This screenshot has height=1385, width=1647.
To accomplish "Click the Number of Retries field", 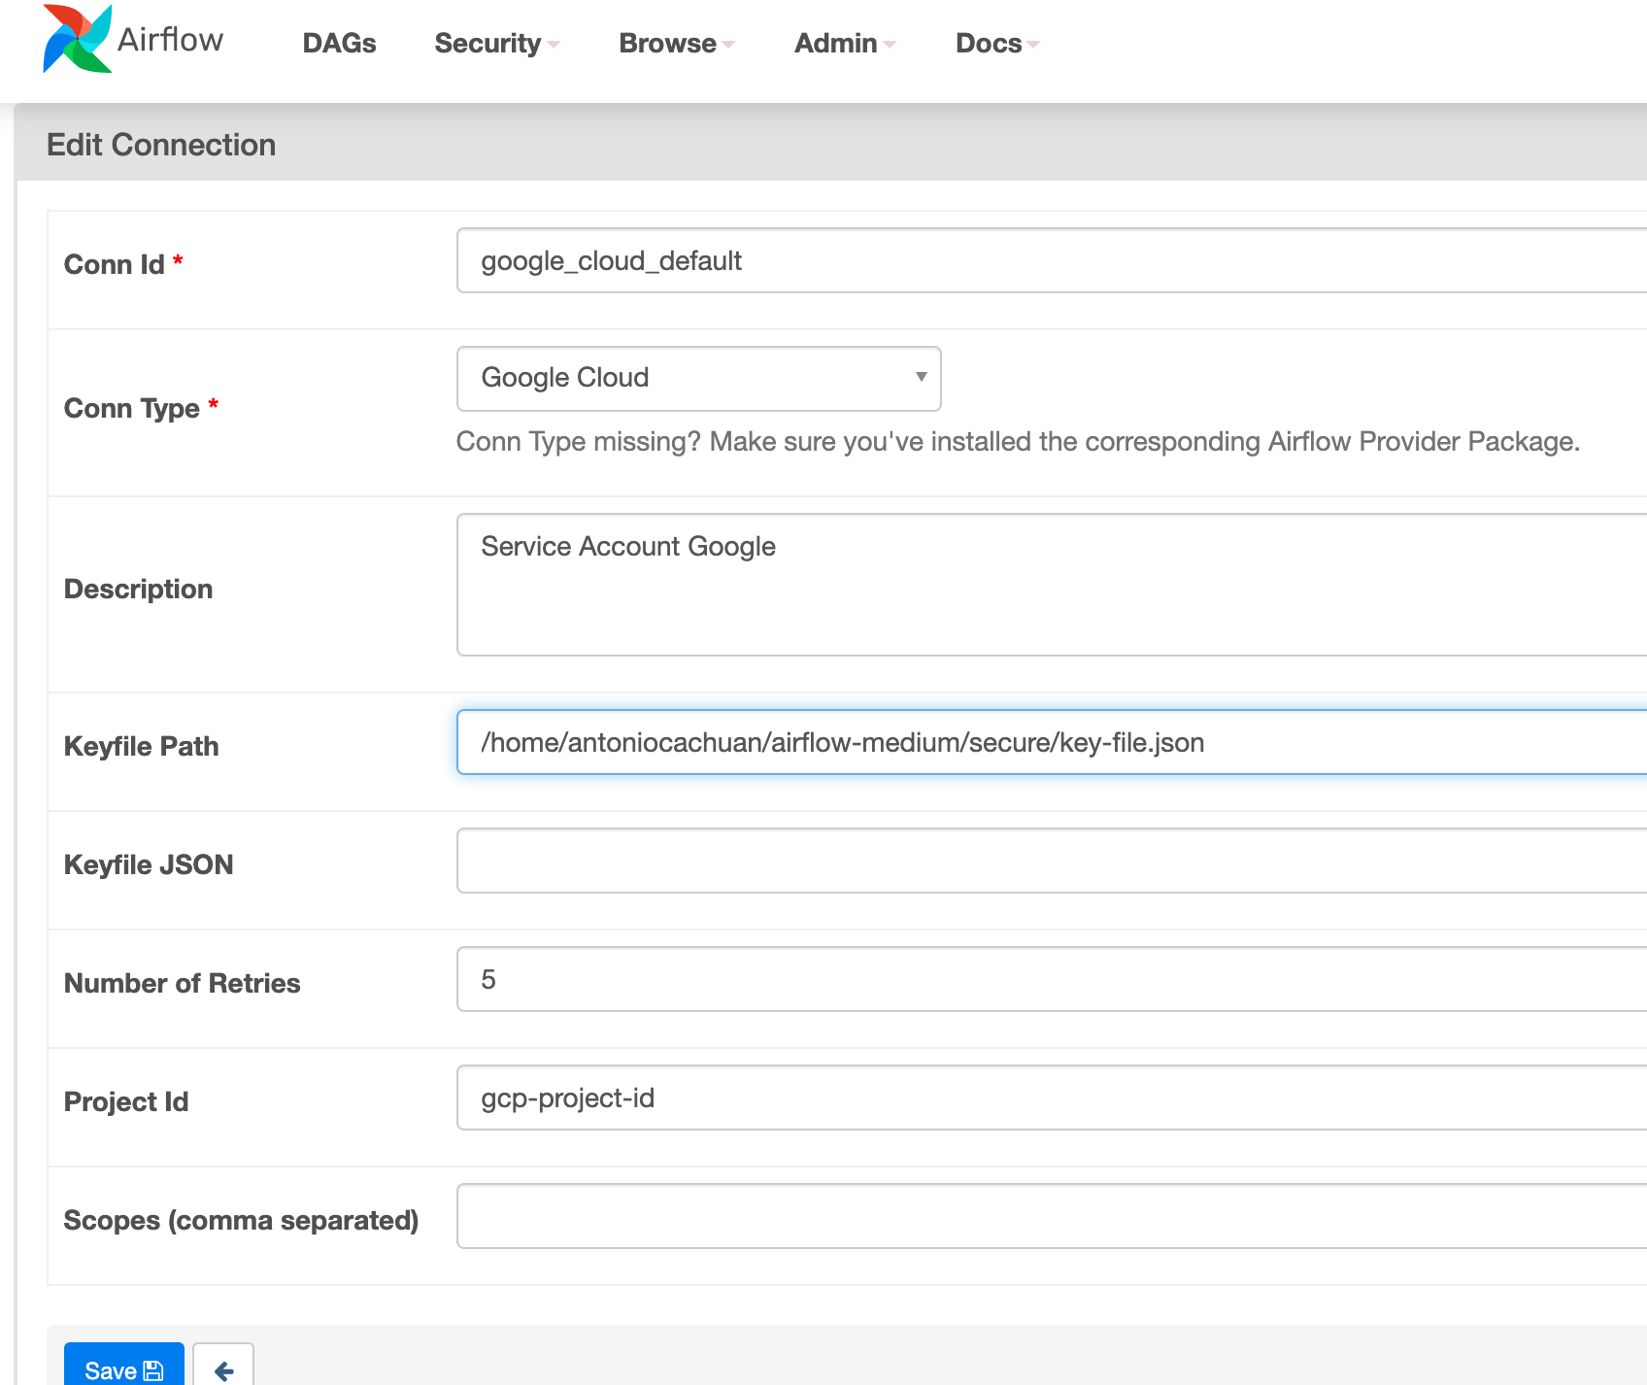I will pyautogui.click(x=1052, y=979).
